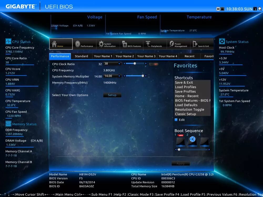Click the red UEFI boot label
This screenshot has height=197, width=263.
[181, 135]
